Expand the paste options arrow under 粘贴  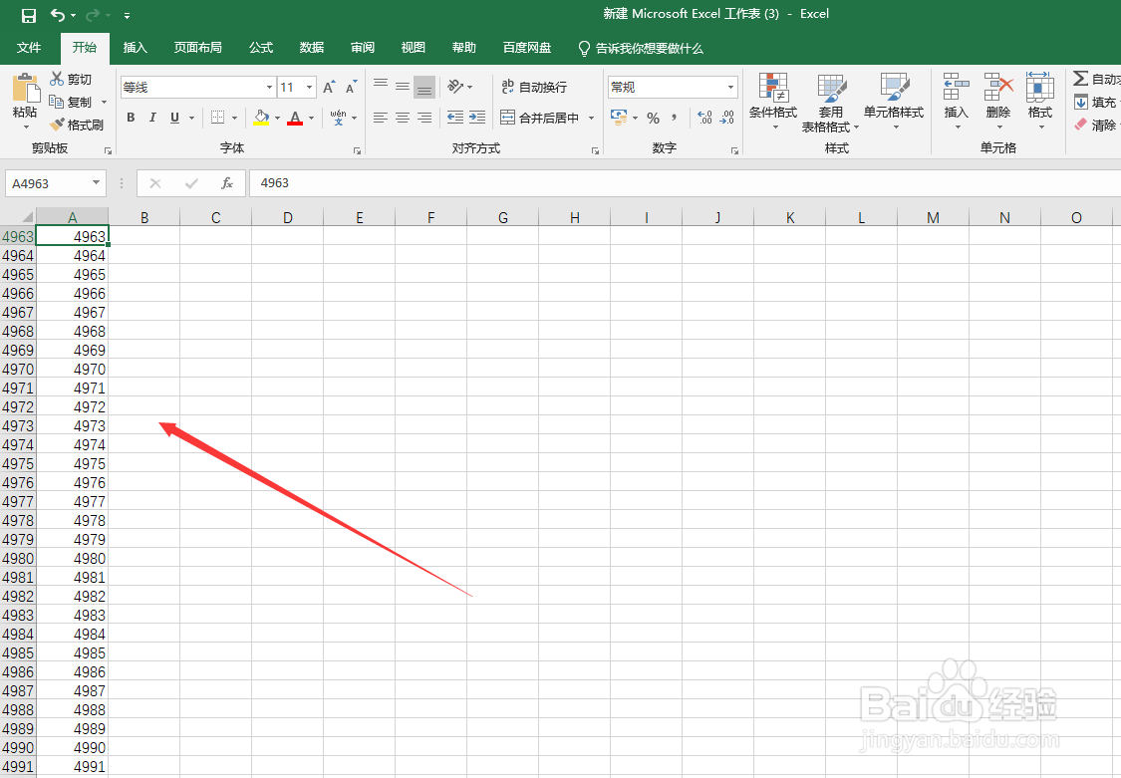(27, 128)
